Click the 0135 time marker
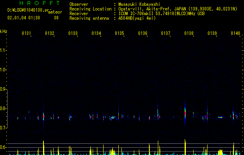 click(119, 33)
